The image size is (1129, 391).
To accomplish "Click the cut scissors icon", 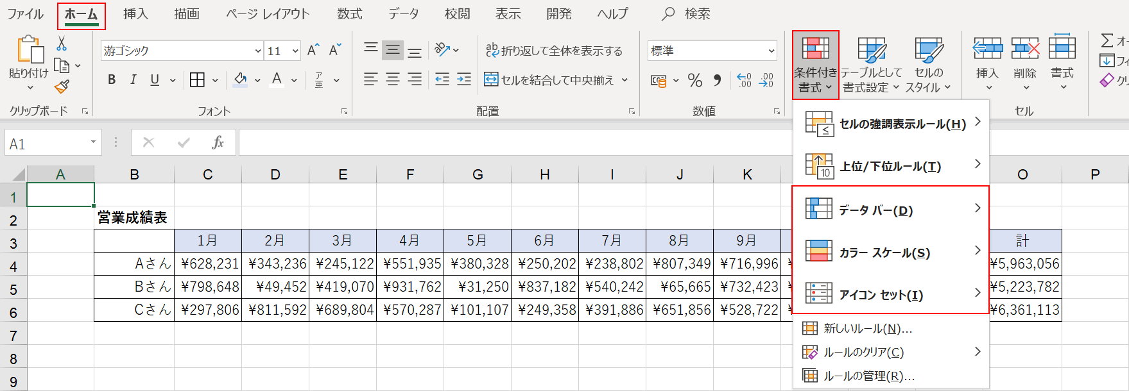I will 62,44.
